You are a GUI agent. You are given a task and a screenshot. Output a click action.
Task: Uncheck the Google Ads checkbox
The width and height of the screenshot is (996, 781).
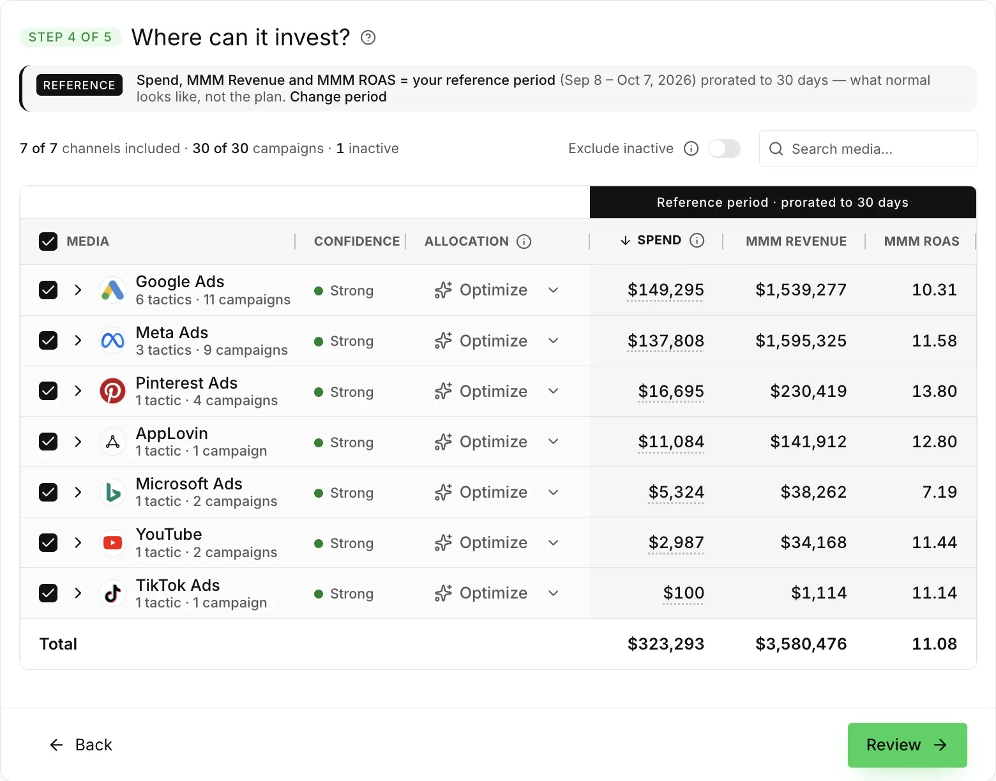point(49,290)
